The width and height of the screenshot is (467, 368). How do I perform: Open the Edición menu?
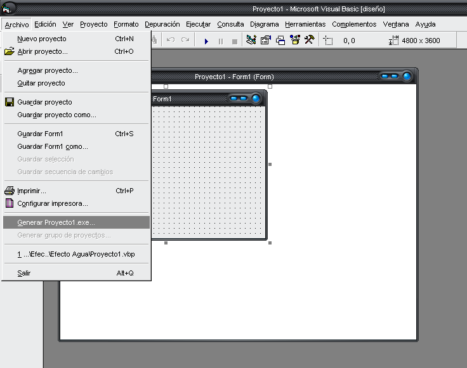click(x=45, y=24)
